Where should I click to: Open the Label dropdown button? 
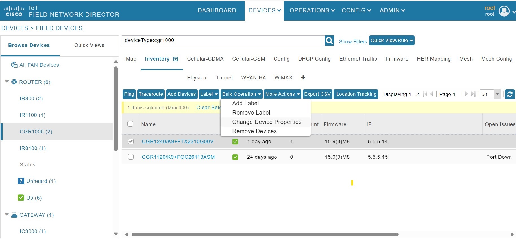[209, 94]
